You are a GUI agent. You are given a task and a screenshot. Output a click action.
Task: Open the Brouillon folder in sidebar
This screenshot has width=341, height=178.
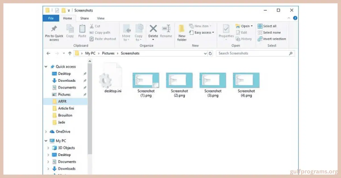pos(65,115)
